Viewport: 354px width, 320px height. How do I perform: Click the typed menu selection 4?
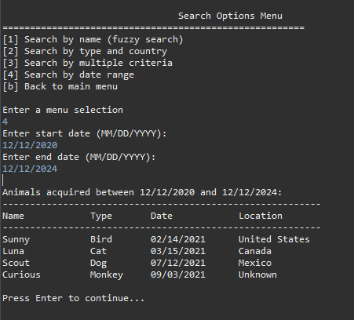pos(5,122)
